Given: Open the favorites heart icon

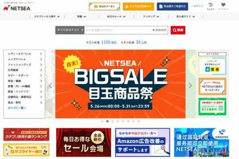Looking at the screenshot, I should click(x=223, y=5).
